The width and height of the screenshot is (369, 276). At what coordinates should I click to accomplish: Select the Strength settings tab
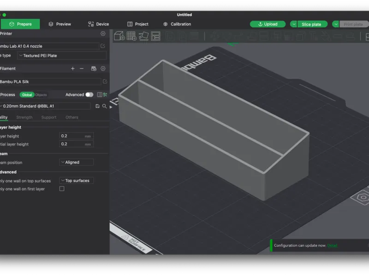24,117
